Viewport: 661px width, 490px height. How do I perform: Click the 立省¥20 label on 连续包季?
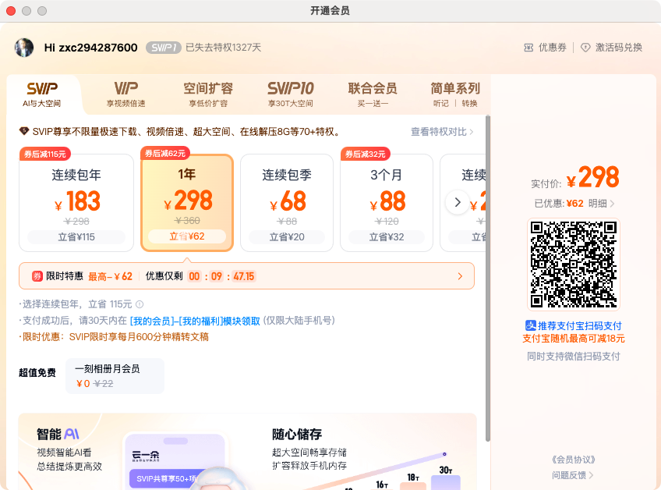pos(287,237)
